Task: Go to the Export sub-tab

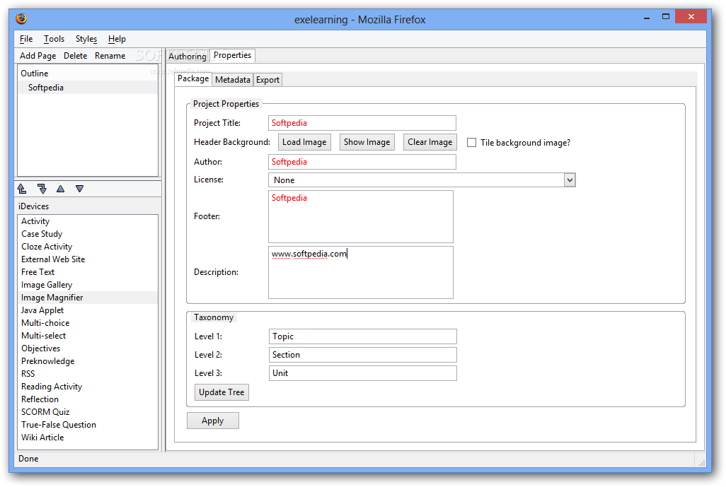Action: point(267,80)
